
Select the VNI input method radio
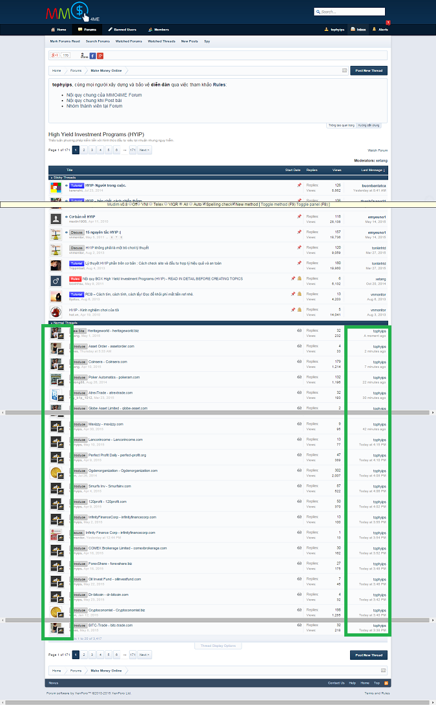140,204
